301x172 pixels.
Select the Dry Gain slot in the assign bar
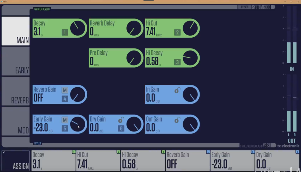(x=277, y=161)
